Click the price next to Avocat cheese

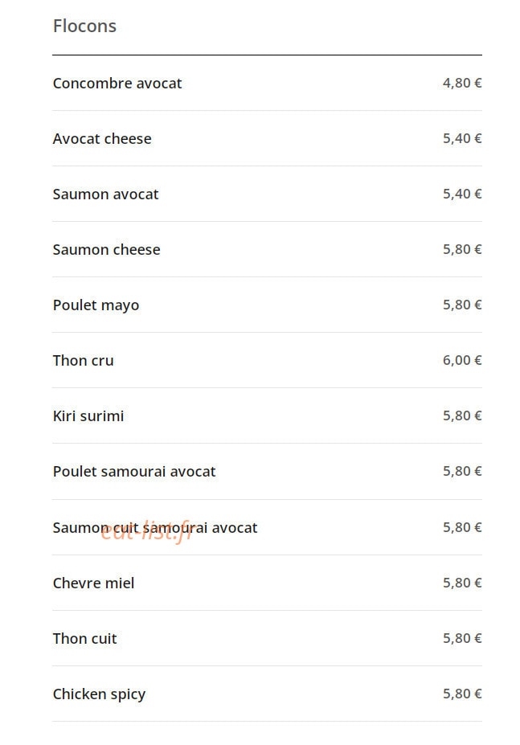462,139
